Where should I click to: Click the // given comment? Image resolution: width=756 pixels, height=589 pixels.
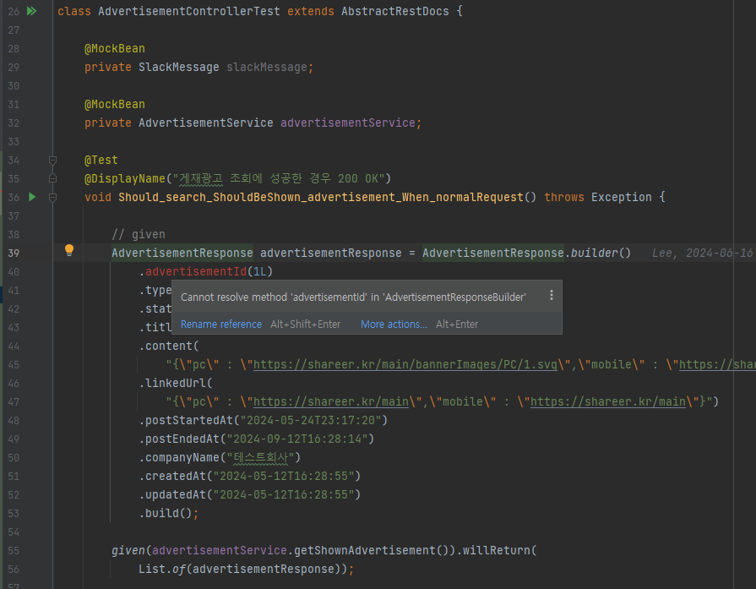(139, 234)
